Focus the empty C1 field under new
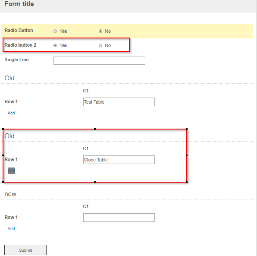The height and width of the screenshot is (256, 257). pos(119,218)
